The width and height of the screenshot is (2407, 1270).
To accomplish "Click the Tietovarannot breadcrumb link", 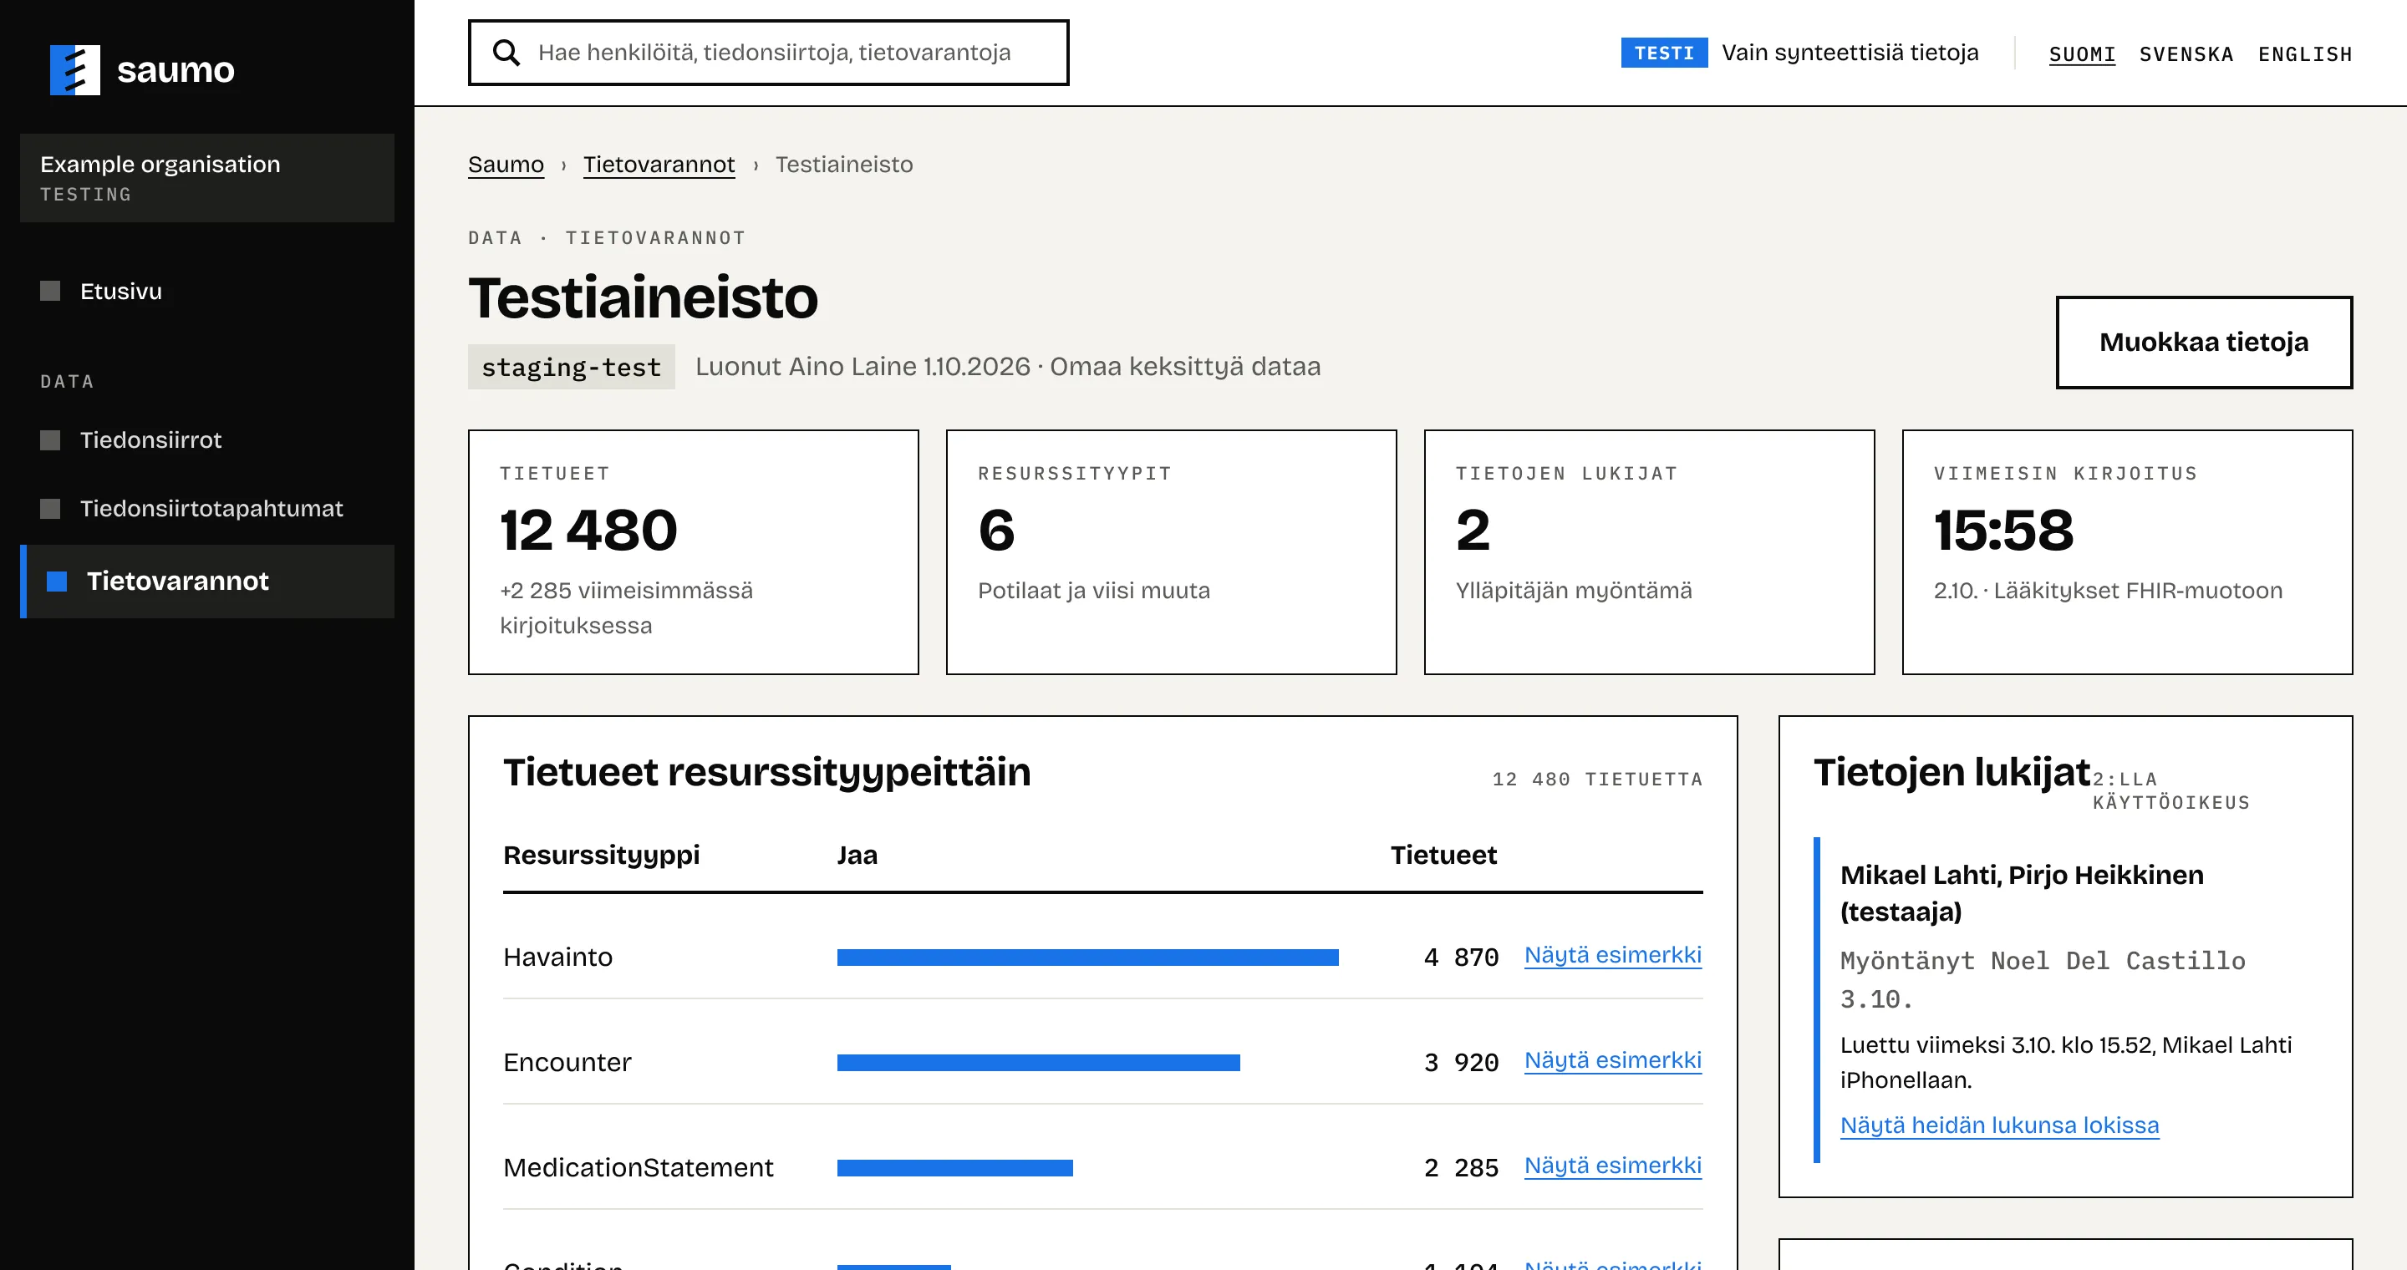I will [x=659, y=165].
